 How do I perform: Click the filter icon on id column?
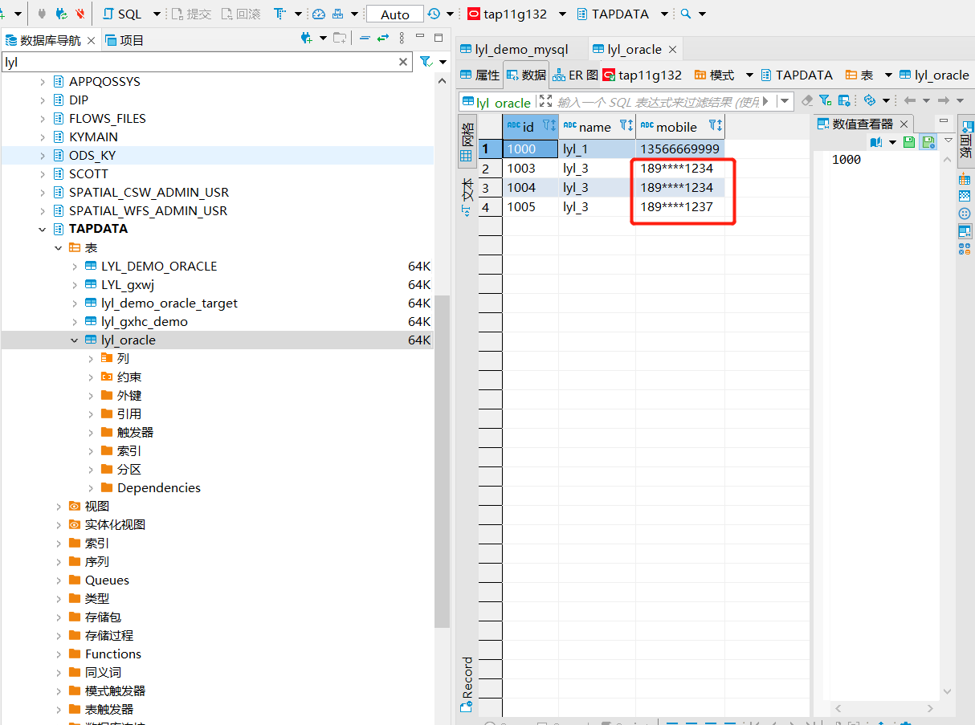pyautogui.click(x=548, y=126)
